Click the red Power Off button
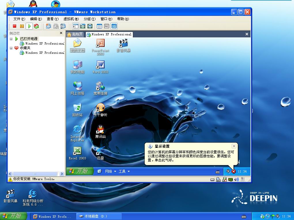 coord(14,26)
